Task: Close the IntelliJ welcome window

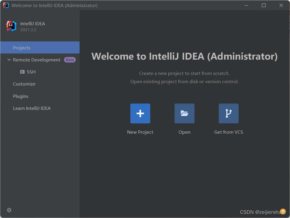Action: [281, 5]
